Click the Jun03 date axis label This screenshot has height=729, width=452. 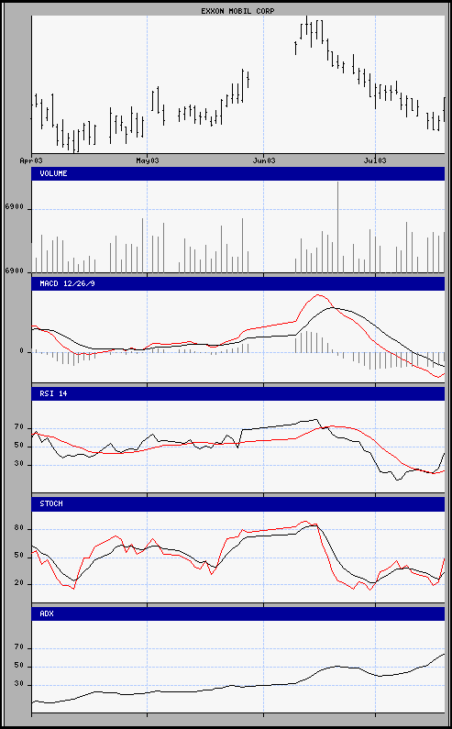pos(264,160)
